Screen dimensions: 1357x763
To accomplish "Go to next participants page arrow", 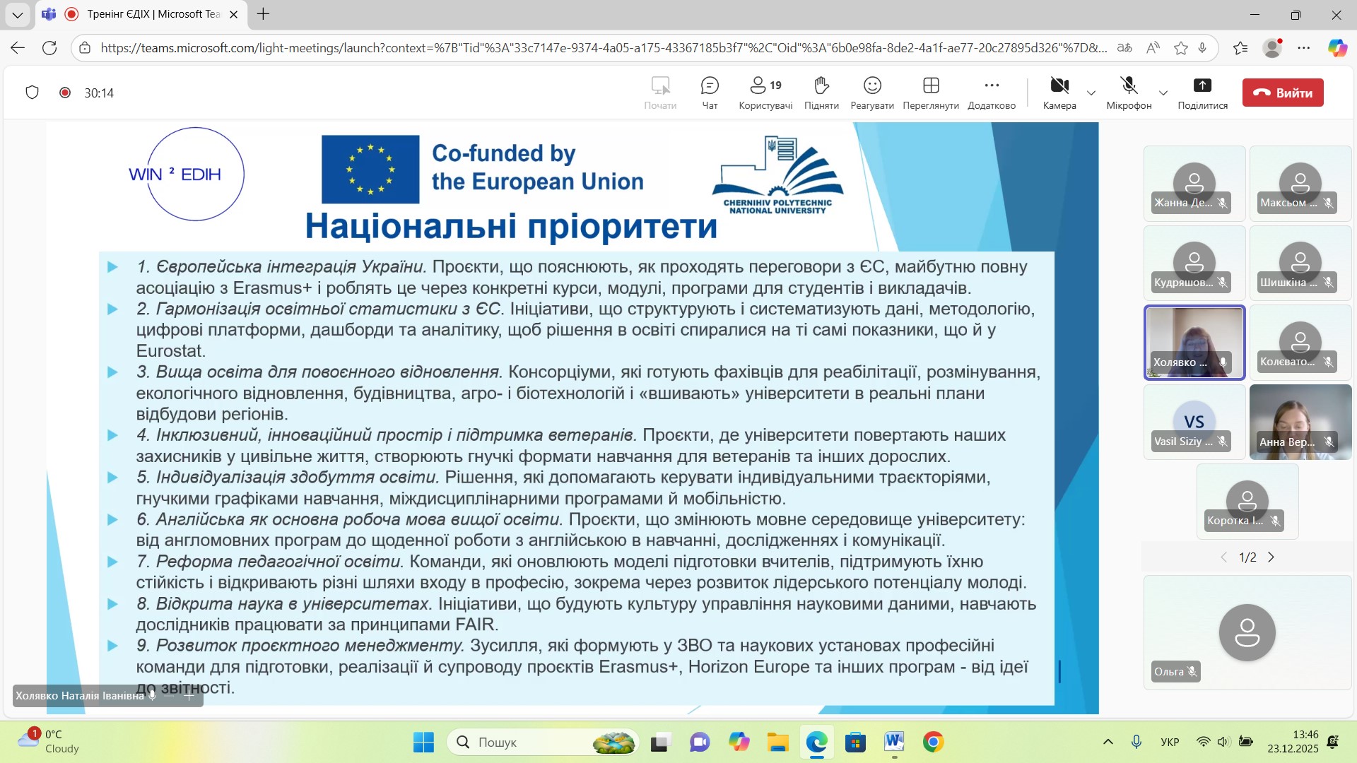I will click(x=1271, y=557).
